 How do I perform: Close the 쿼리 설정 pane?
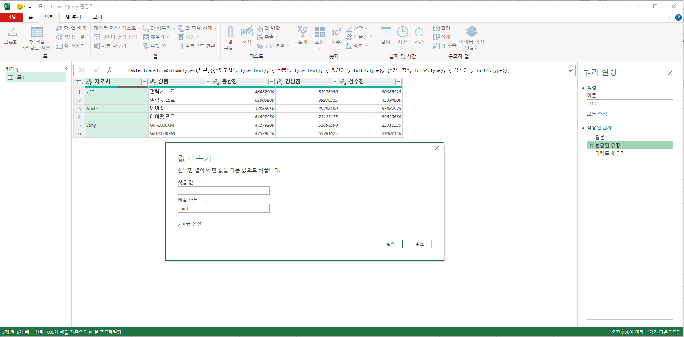click(x=670, y=73)
